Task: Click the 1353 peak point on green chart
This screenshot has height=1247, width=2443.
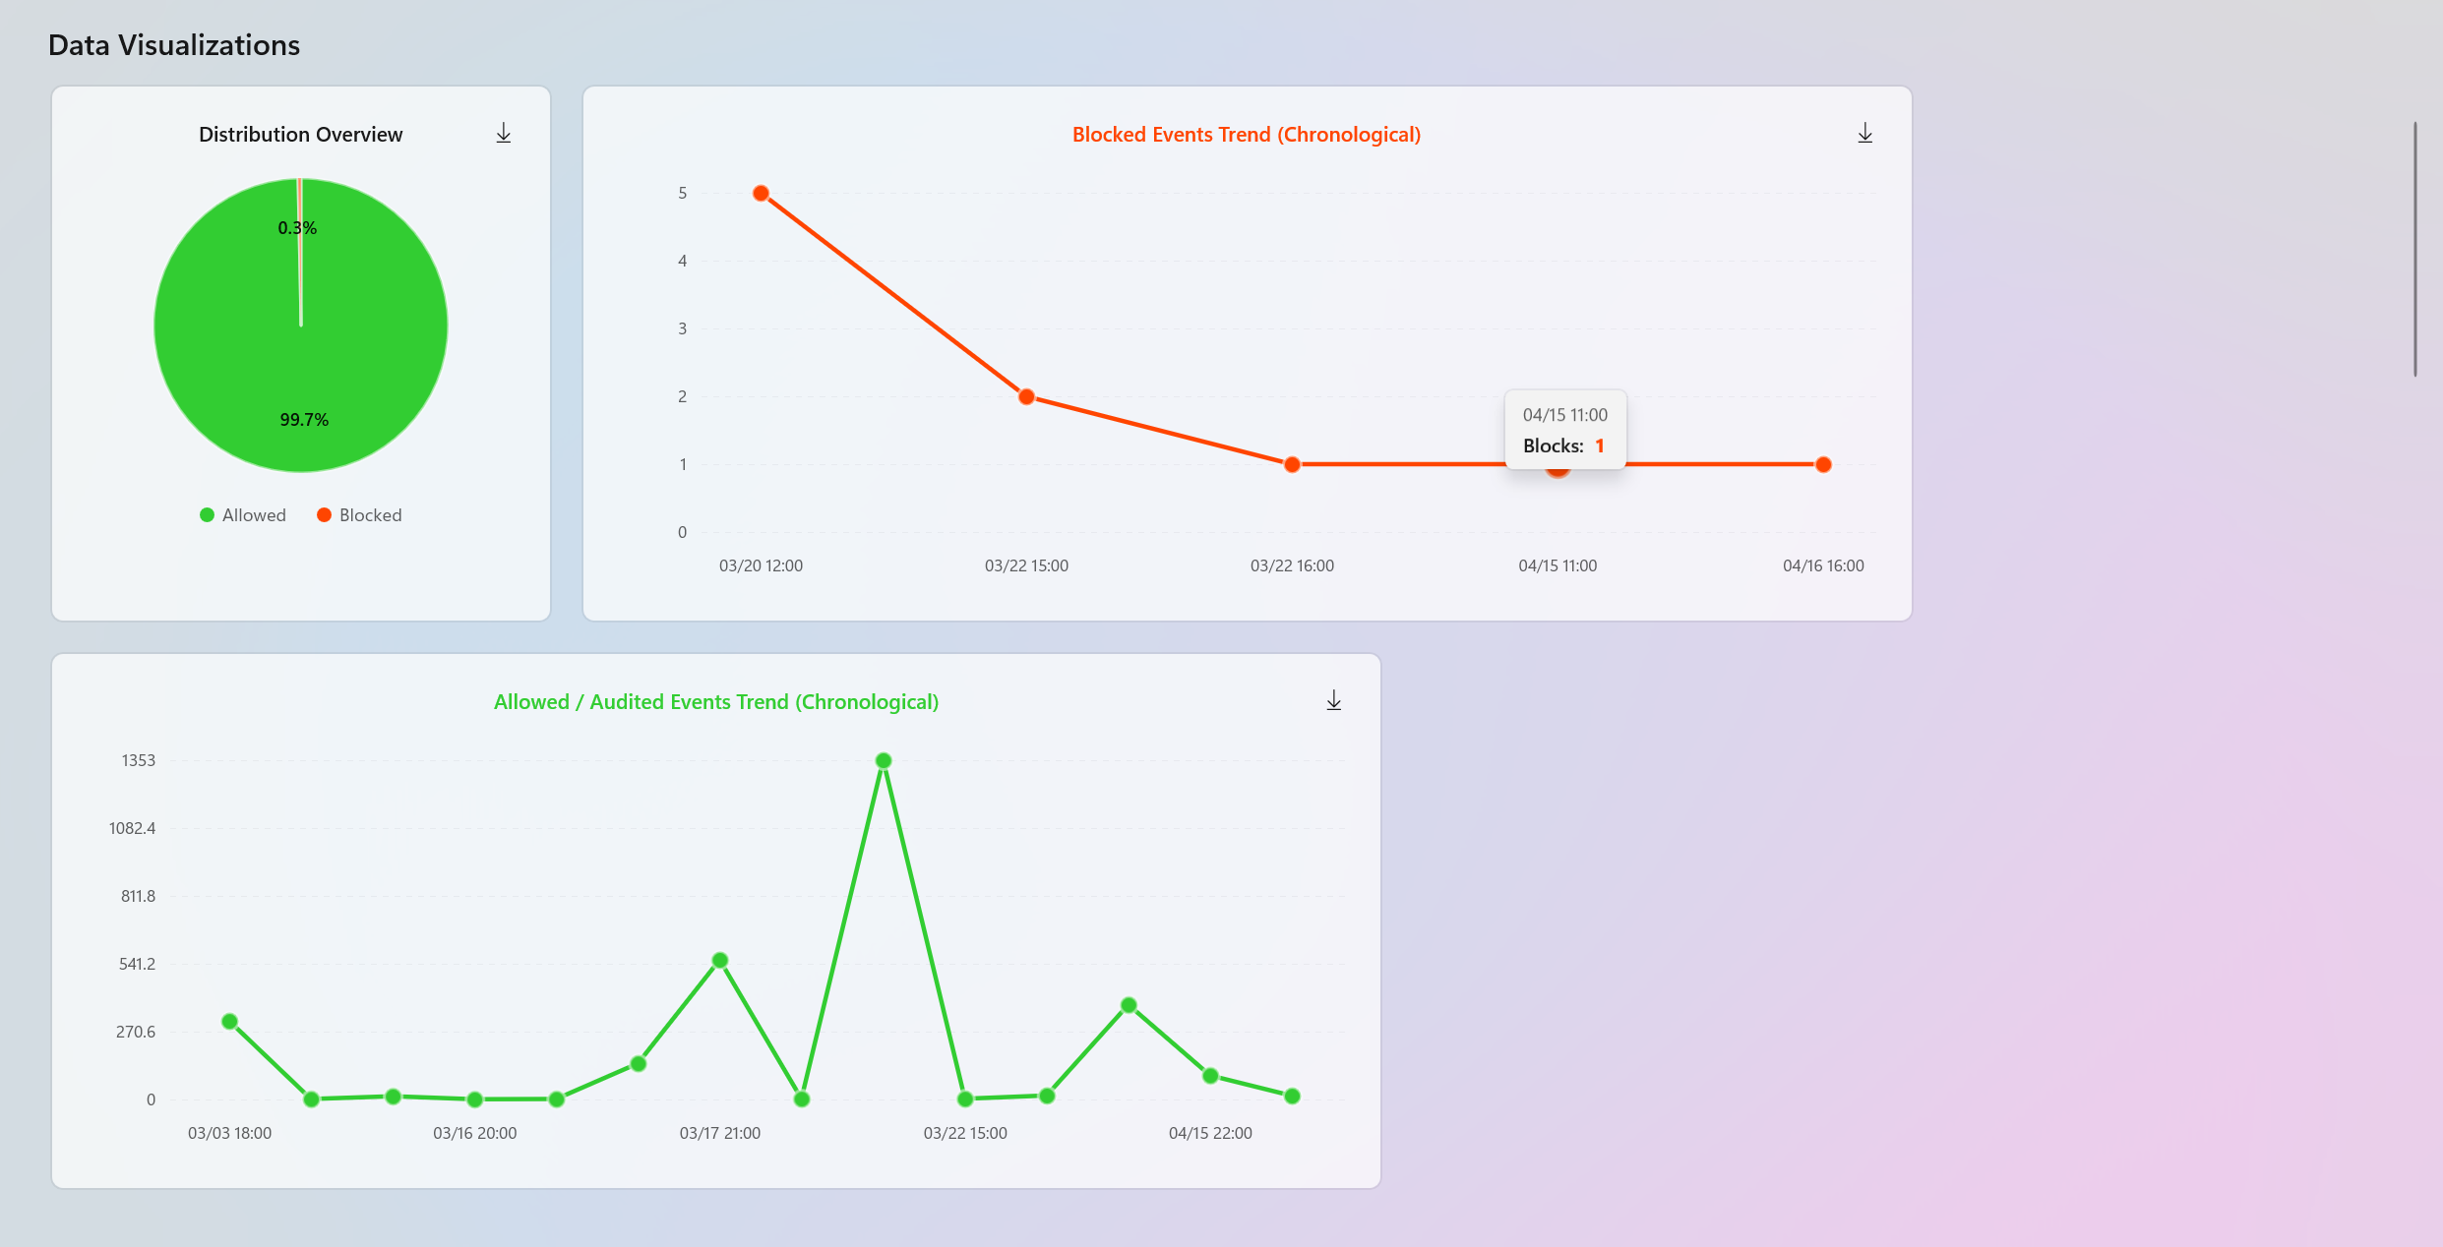Action: 884,761
